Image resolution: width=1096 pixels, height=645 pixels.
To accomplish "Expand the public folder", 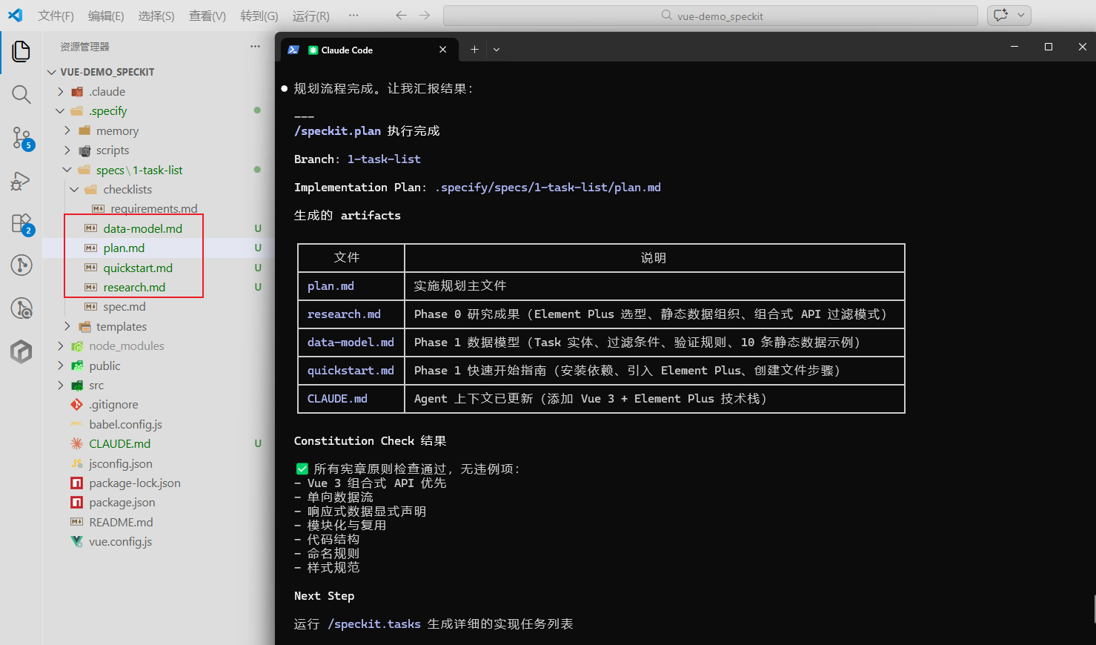I will (x=61, y=366).
